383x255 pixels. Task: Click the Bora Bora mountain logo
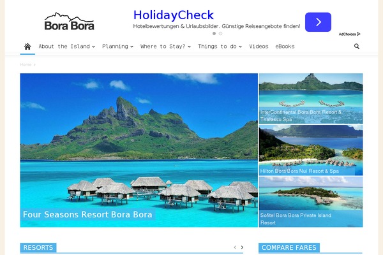coord(69,22)
